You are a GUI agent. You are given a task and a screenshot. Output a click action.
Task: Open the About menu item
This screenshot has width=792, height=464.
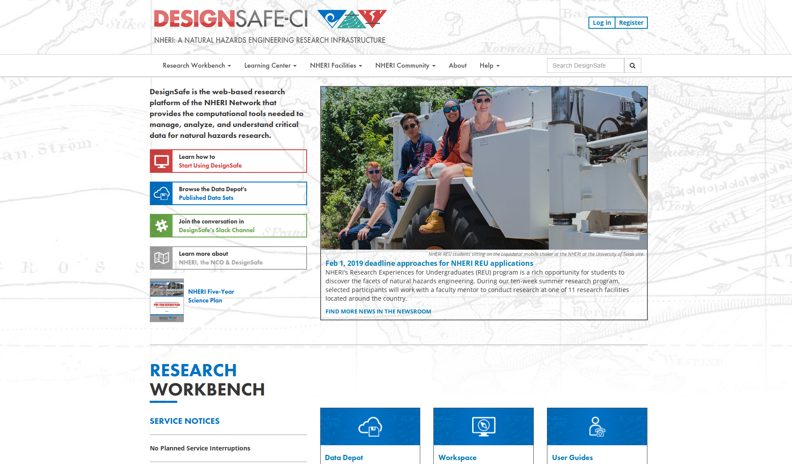457,65
